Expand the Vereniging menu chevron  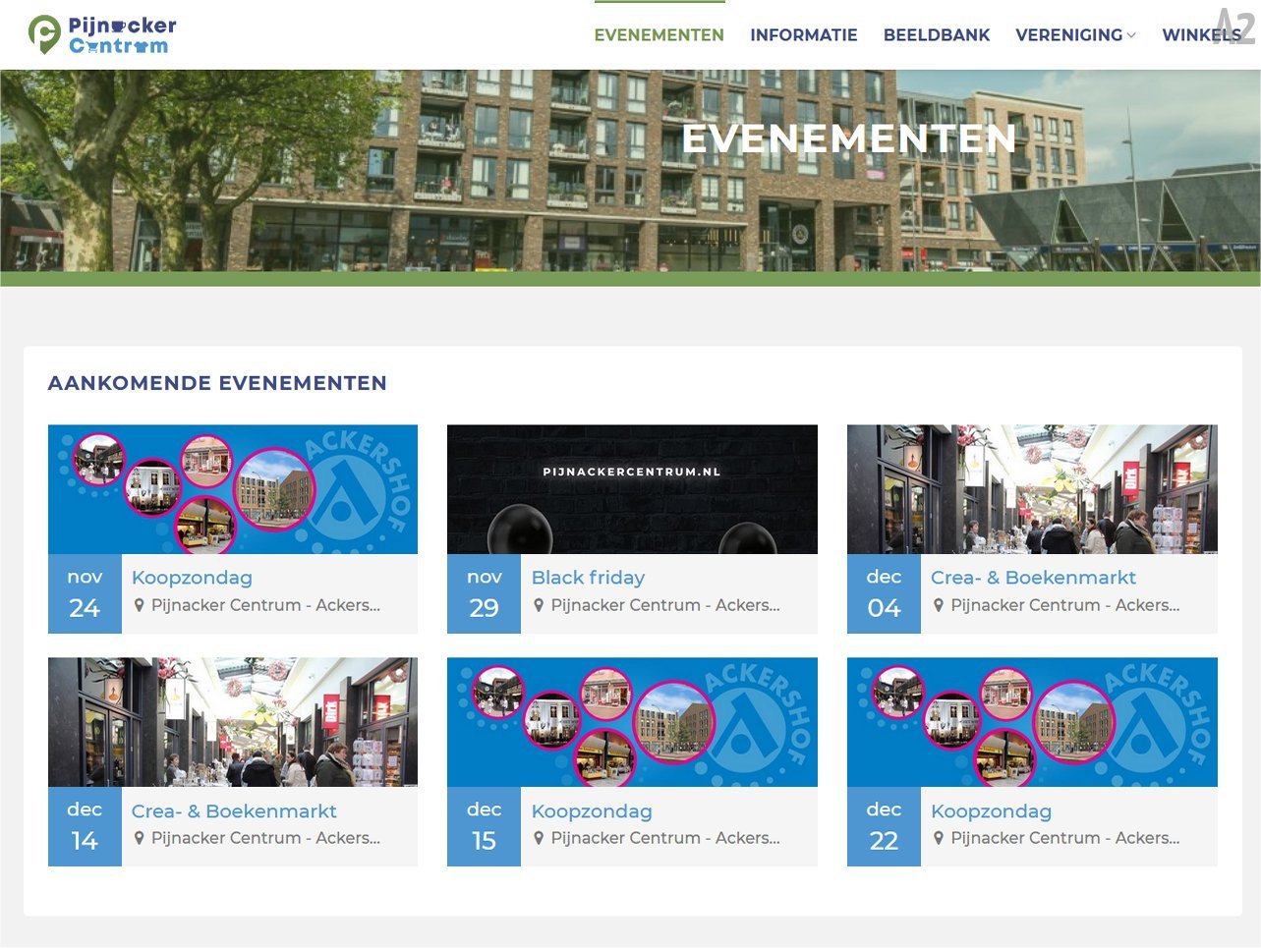click(1131, 35)
